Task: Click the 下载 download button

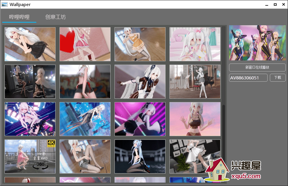Action: pos(278,78)
